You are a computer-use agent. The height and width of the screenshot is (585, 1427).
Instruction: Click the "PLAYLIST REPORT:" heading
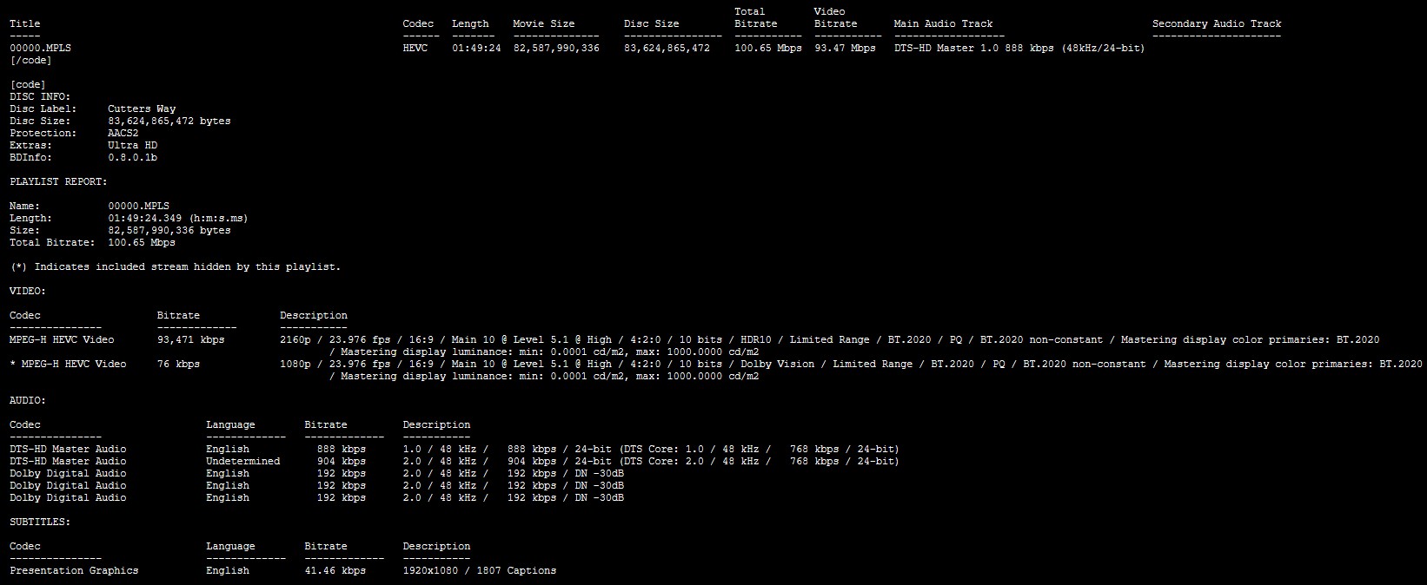pos(59,182)
